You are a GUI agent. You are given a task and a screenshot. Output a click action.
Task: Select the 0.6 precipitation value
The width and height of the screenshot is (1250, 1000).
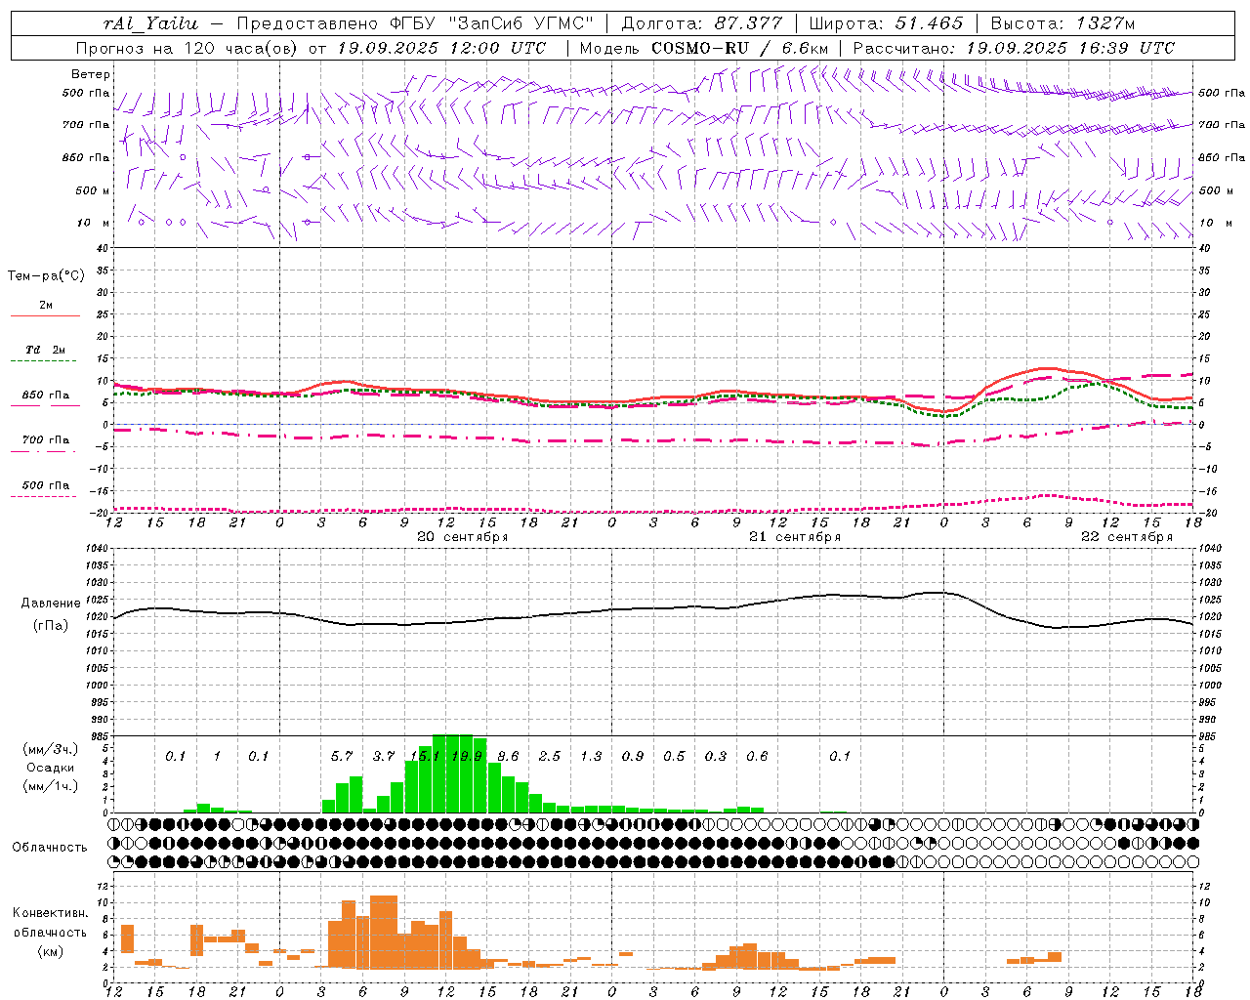tap(757, 756)
